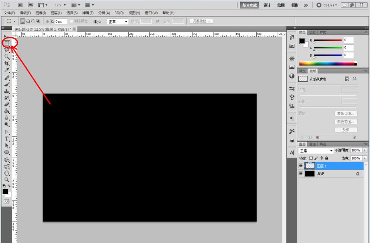Open the 图像(I) menu
This screenshot has width=370, height=243.
[x=41, y=13]
